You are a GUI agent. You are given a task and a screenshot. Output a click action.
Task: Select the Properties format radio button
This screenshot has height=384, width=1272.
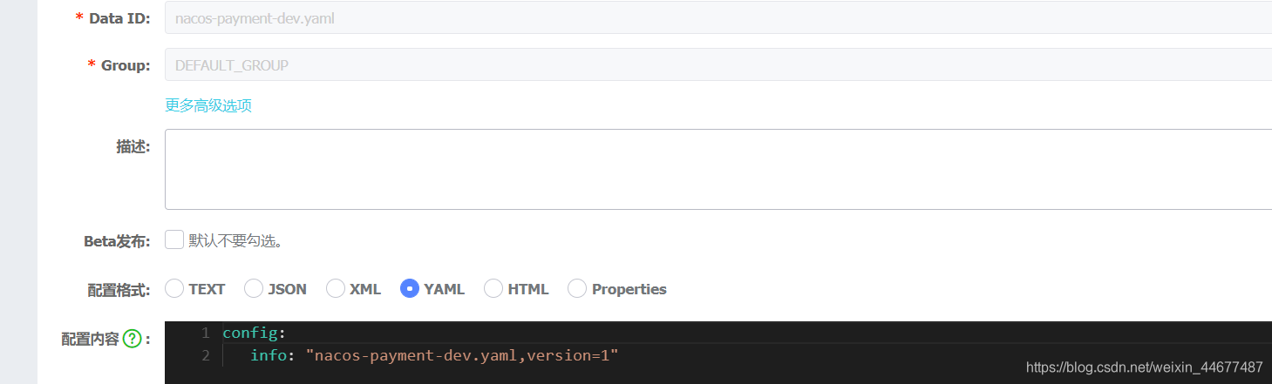(x=577, y=288)
